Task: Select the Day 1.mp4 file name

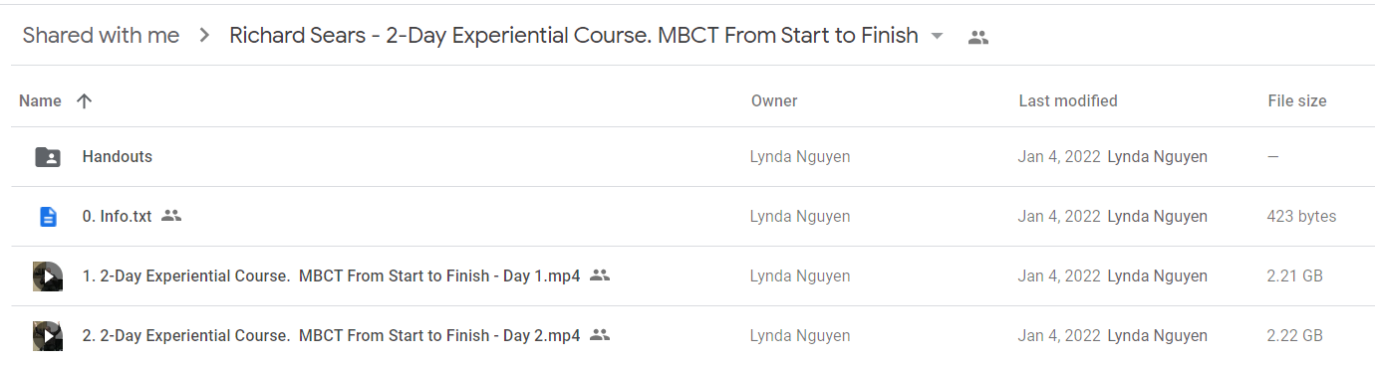Action: pyautogui.click(x=331, y=275)
